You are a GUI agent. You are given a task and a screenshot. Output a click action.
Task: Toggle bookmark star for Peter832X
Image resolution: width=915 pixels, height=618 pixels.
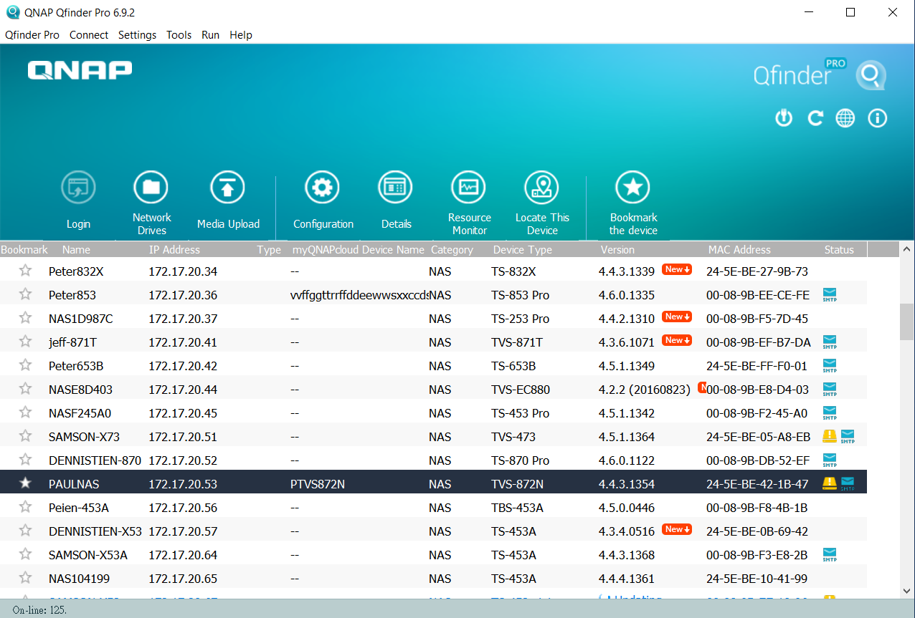(x=26, y=271)
